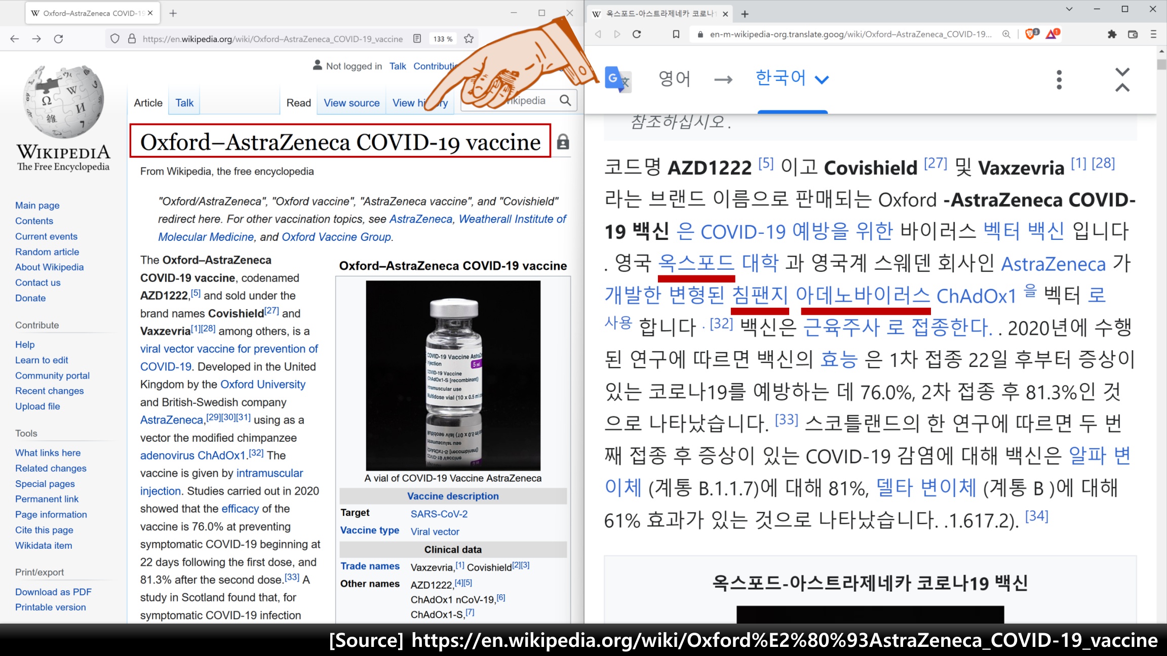Go back in right browser window

[x=598, y=34]
